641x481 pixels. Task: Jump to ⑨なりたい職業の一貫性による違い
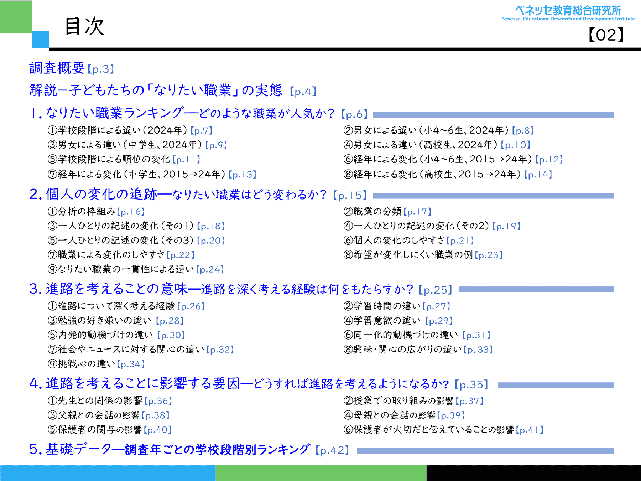tap(135, 269)
